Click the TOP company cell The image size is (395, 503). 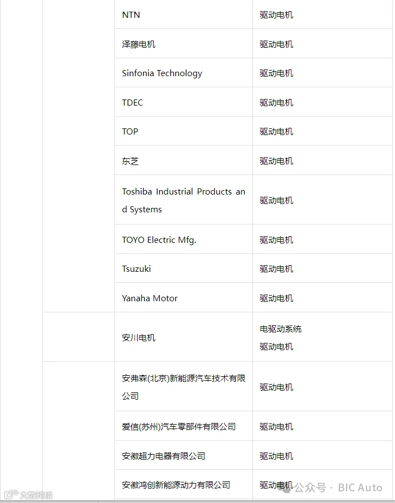click(184, 131)
